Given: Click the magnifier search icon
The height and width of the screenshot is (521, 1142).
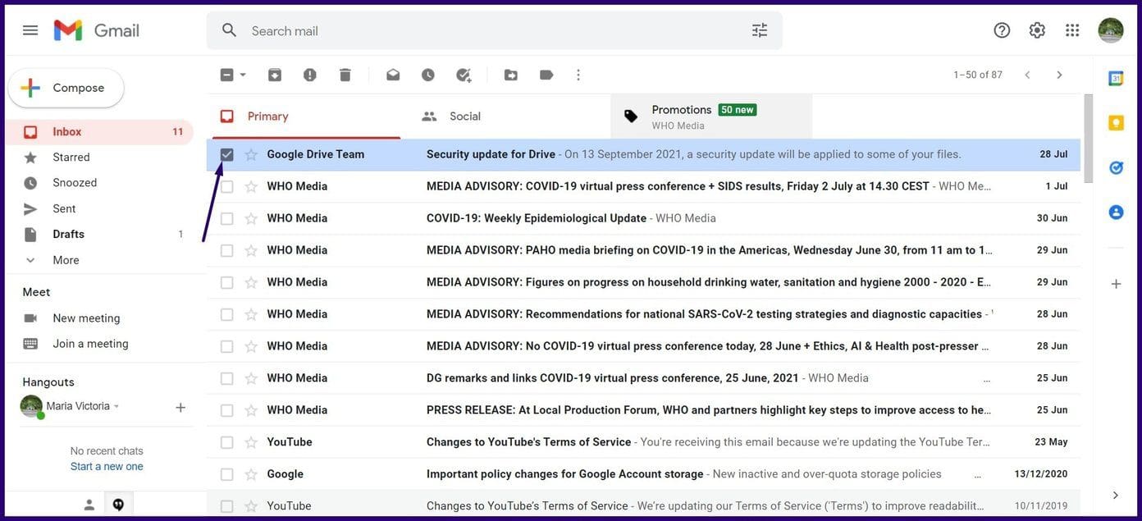Looking at the screenshot, I should (x=230, y=30).
